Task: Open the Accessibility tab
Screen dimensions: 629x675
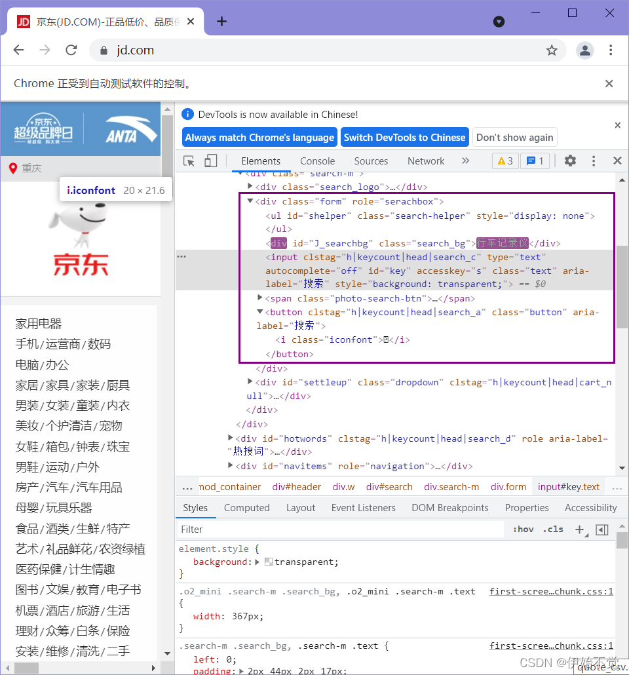Action: 591,508
